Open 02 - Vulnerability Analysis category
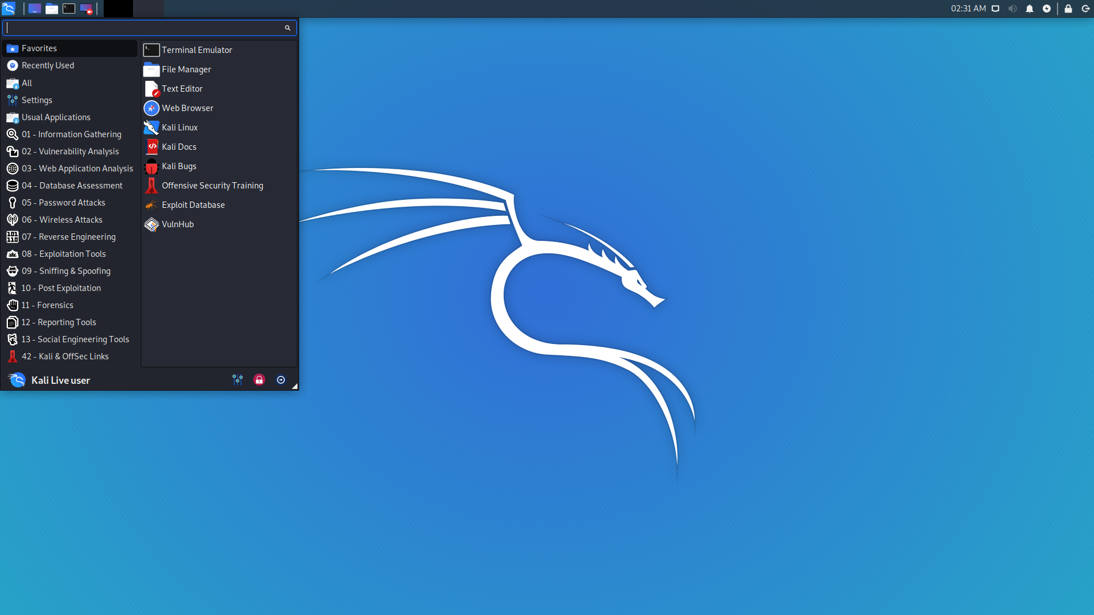The width and height of the screenshot is (1094, 615). click(70, 151)
